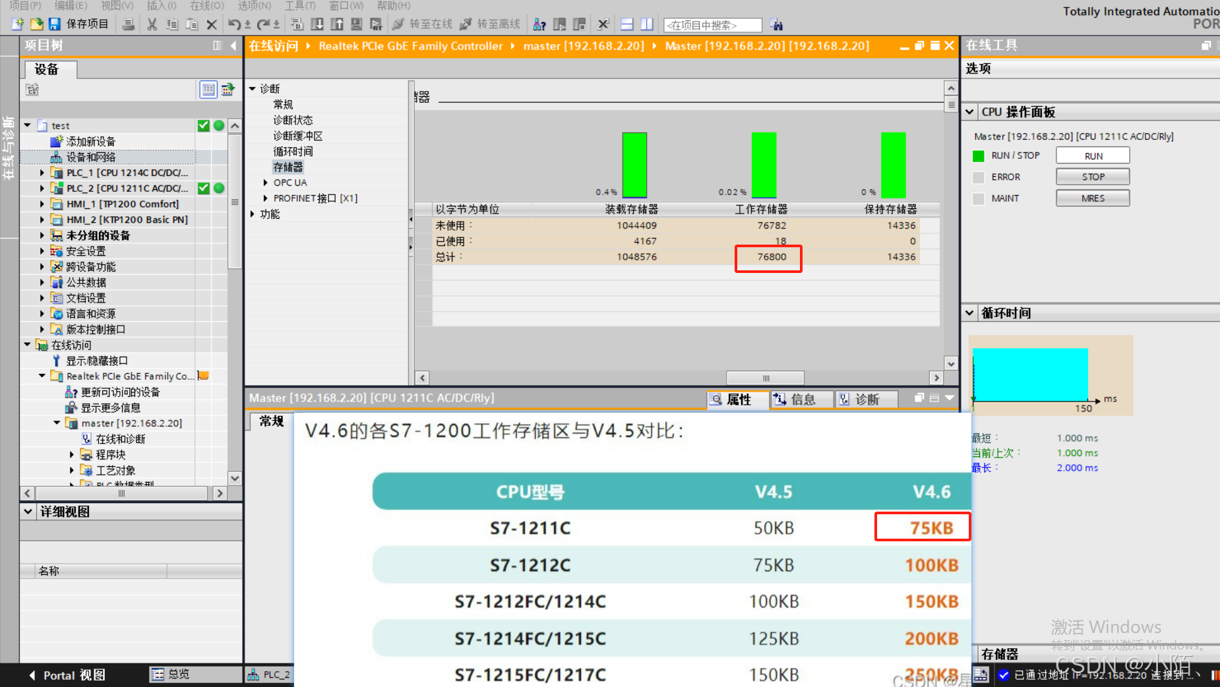This screenshot has height=687, width=1220.
Task: Click the MRES button on CPU panel
Action: point(1093,198)
